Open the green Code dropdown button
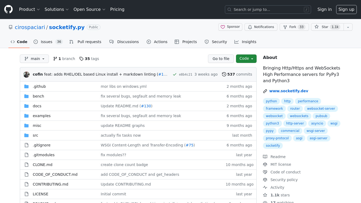 pos(246,59)
